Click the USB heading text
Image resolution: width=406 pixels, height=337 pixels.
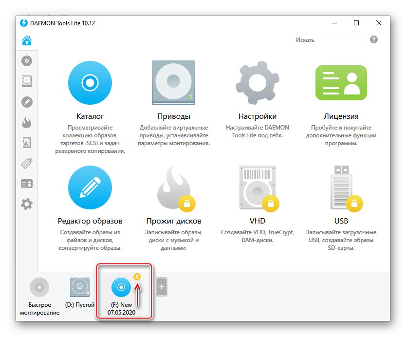pos(341,221)
